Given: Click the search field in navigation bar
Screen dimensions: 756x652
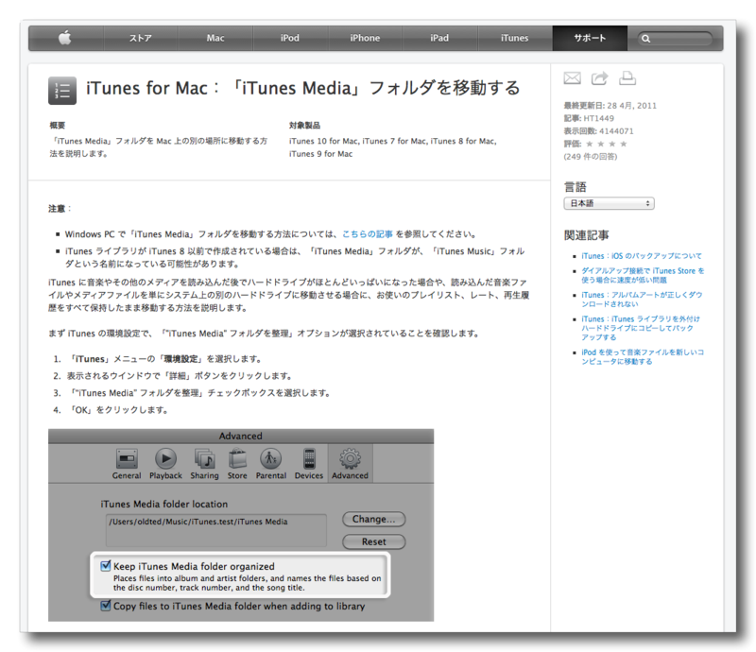Looking at the screenshot, I should point(675,39).
